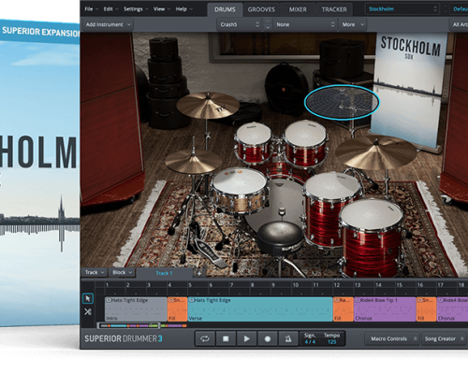Click bar 9 on the timeline ruler

(x=273, y=285)
